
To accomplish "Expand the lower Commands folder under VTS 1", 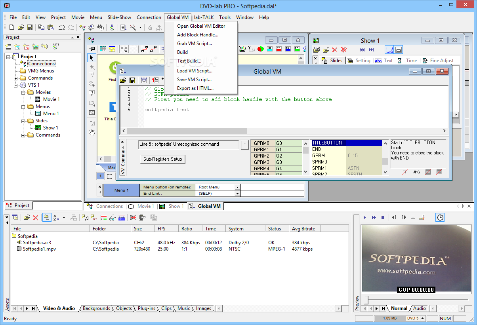I will pyautogui.click(x=23, y=135).
